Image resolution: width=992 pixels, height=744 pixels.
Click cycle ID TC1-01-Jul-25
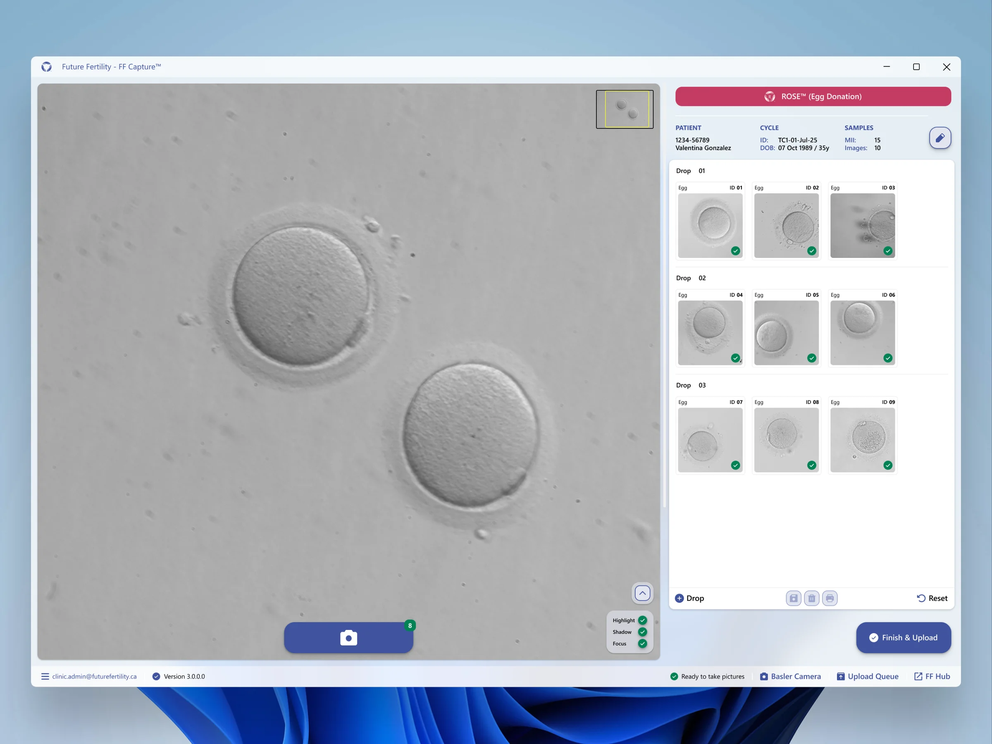click(x=797, y=140)
